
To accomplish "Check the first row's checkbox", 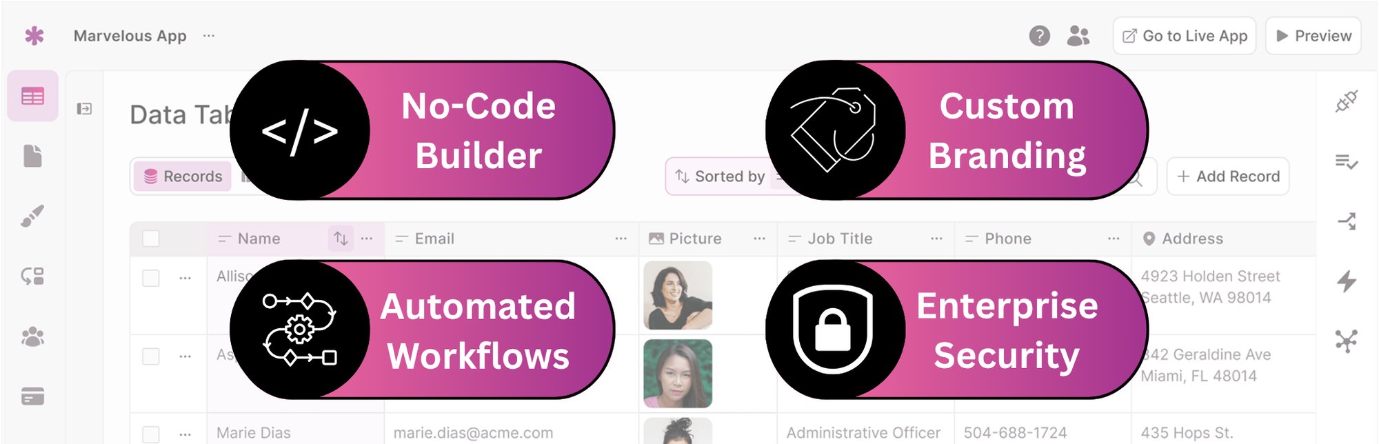I will pyautogui.click(x=150, y=278).
